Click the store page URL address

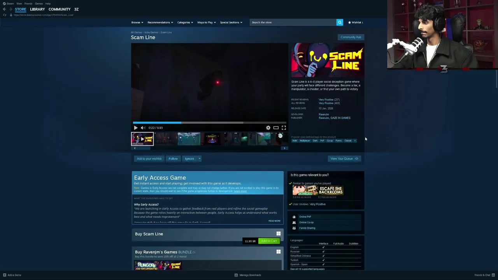pyautogui.click(x=44, y=15)
